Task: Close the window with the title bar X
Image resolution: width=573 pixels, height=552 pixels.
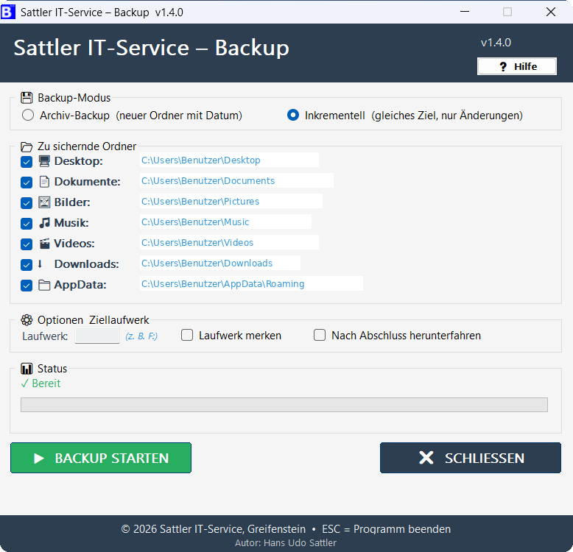Action: pyautogui.click(x=551, y=12)
